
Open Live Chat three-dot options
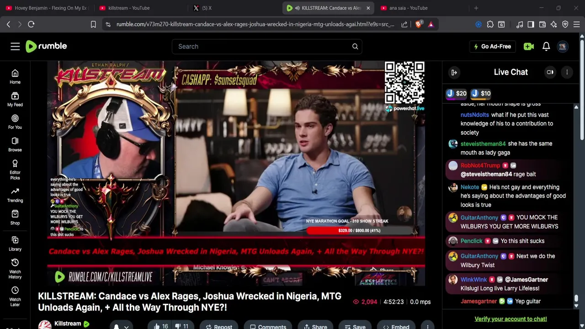click(x=567, y=72)
